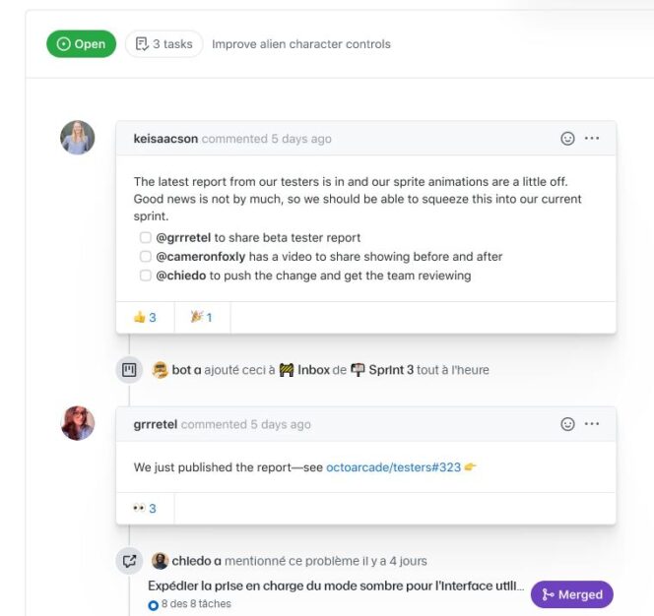Click the party popper reaction
This screenshot has width=654, height=616.
point(201,317)
